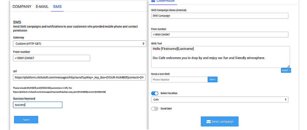Image resolution: width=307 pixels, height=130 pixels.
Task: Disable the Select location toggle
Action: pyautogui.click(x=155, y=93)
